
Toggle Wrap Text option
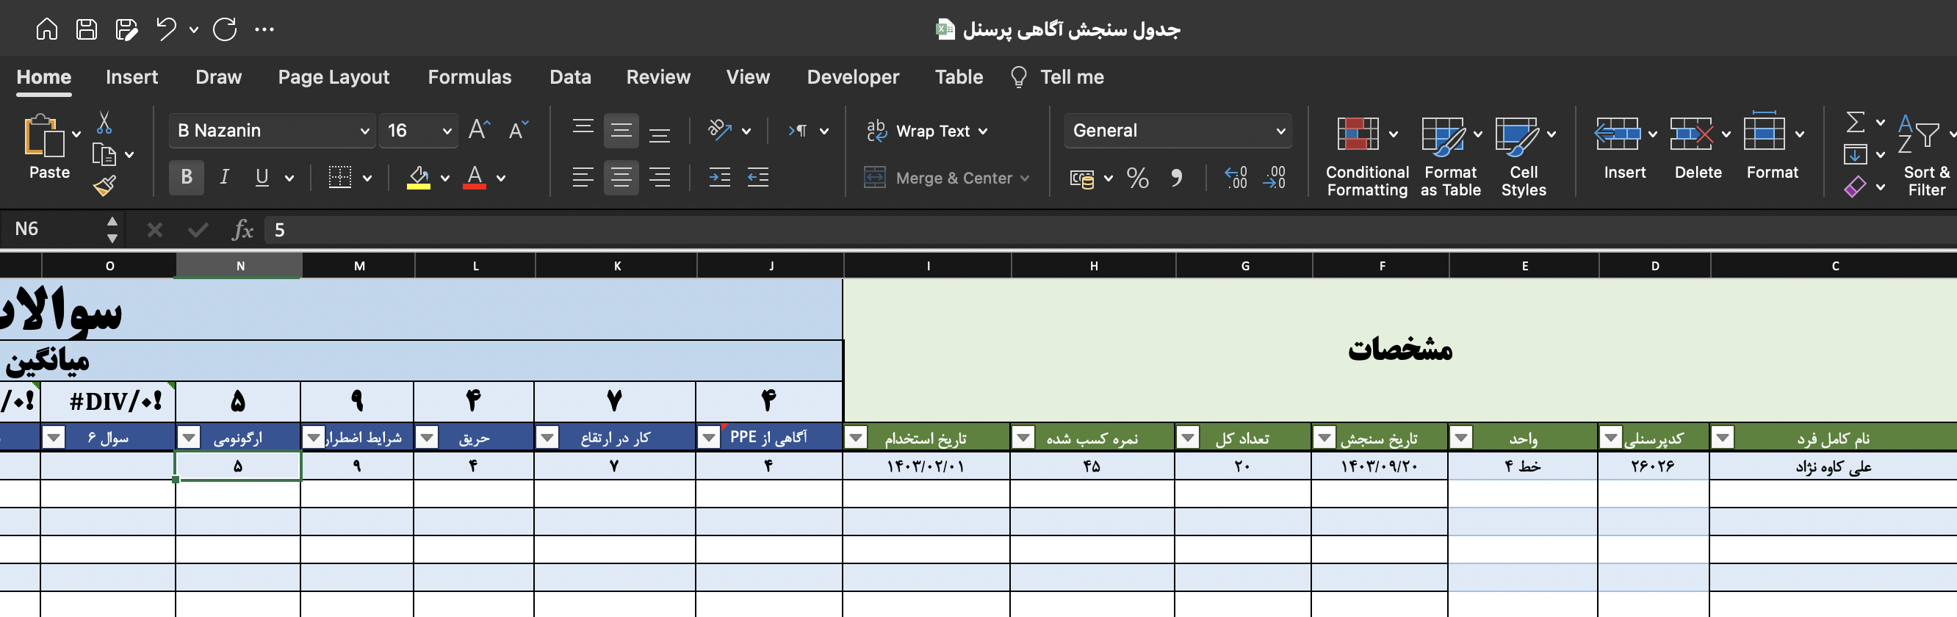927,131
